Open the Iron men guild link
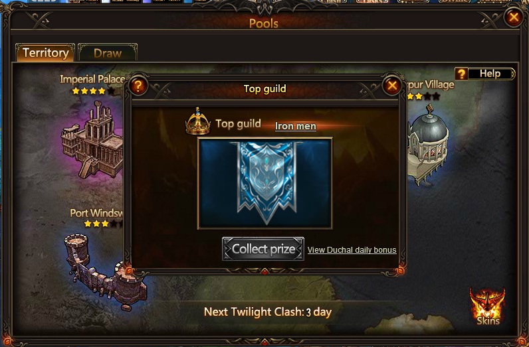Screen dimensions: 529x347 click(x=296, y=126)
